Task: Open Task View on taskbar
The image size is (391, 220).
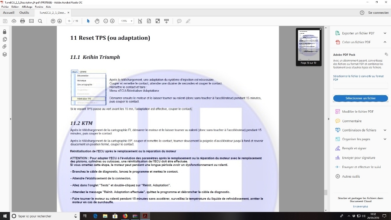Action: [x=85, y=216]
